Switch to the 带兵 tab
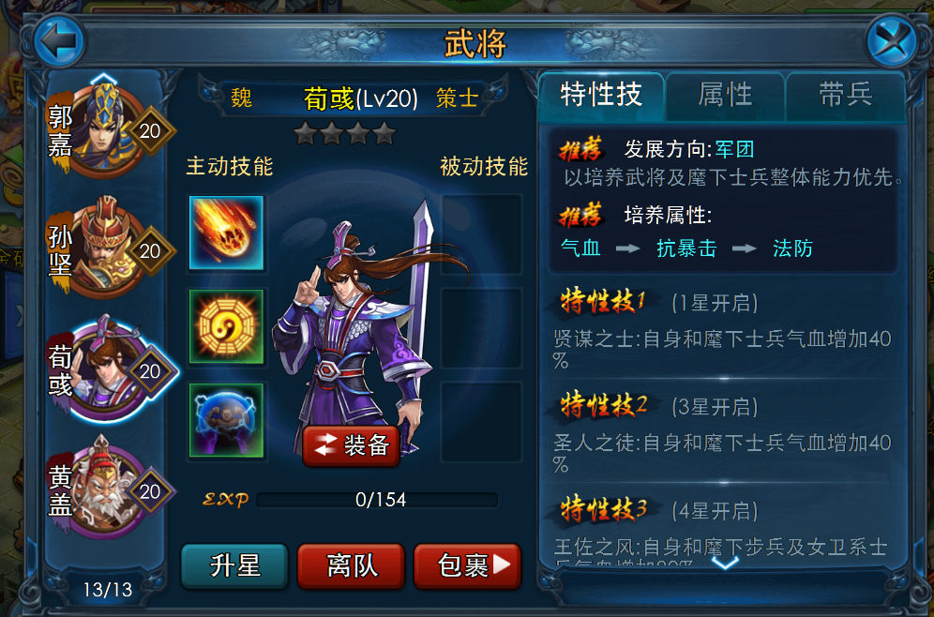 click(845, 96)
